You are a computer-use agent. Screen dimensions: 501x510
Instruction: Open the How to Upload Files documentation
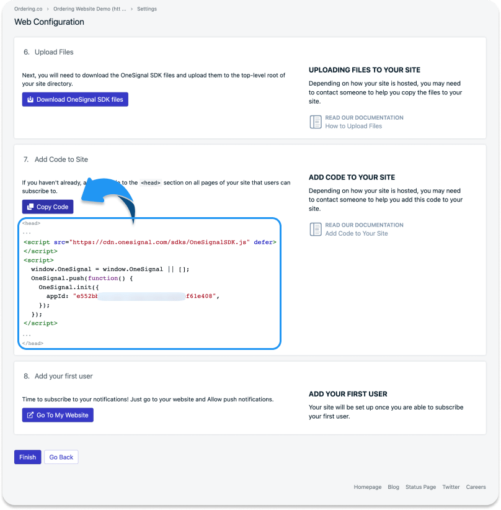click(353, 126)
